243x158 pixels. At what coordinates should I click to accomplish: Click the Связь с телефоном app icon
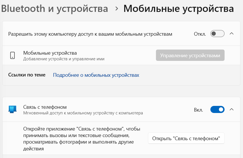click(x=12, y=109)
